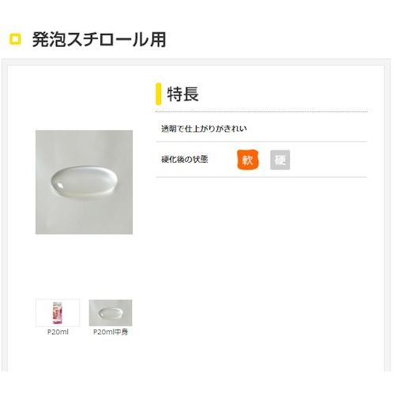Click the large adhesive droplet image
The width and height of the screenshot is (395, 395).
click(84, 182)
